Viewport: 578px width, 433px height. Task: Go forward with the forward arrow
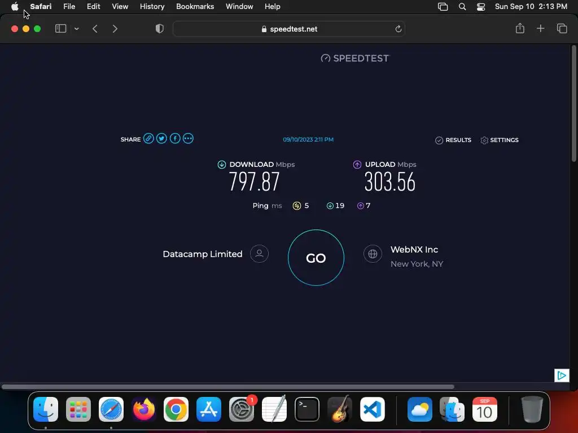click(x=115, y=29)
